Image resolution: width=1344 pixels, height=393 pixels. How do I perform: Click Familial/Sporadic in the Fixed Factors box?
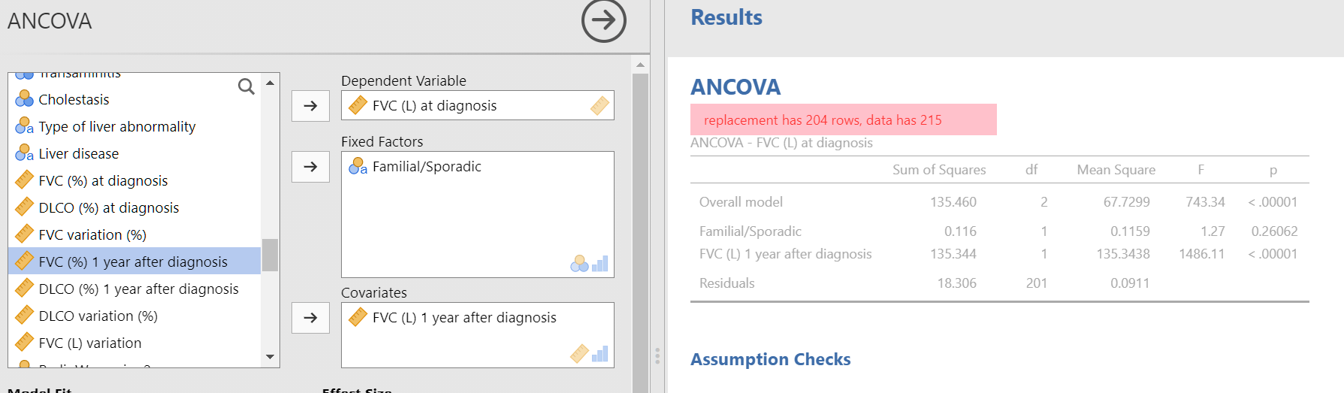pyautogui.click(x=427, y=167)
